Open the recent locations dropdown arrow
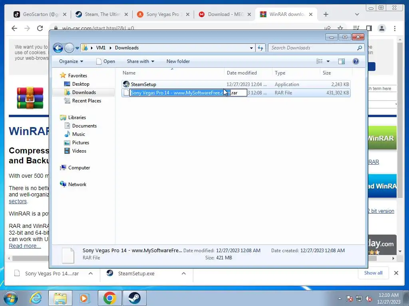The image size is (409, 306). click(x=77, y=48)
